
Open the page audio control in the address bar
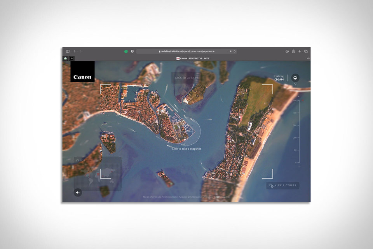point(231,51)
